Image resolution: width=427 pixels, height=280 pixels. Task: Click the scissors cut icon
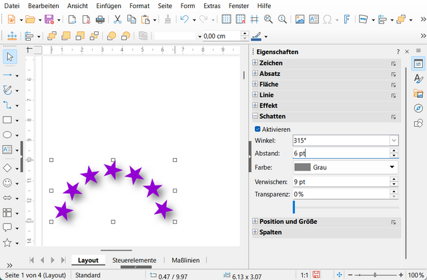pyautogui.click(x=117, y=19)
